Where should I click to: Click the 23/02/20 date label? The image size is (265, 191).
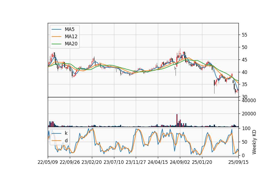point(92,162)
